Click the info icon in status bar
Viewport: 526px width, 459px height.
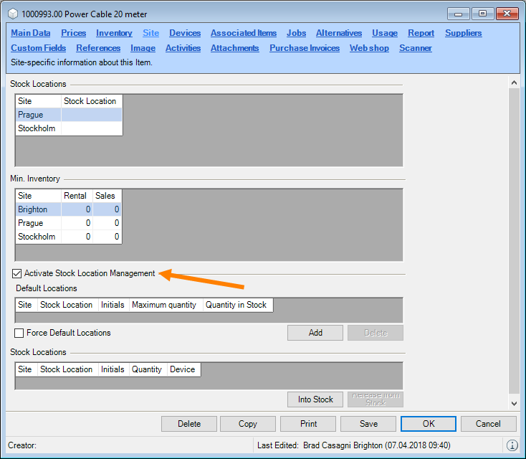(512, 445)
